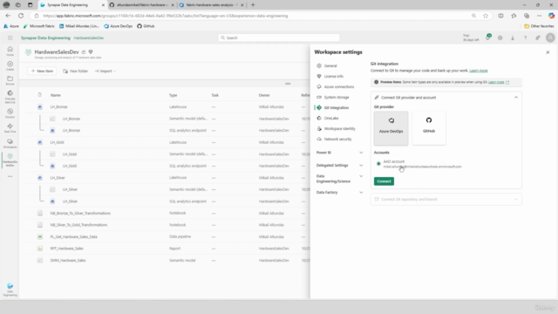Open Learn more link in Preview items banner
This screenshot has height=314, width=558.
point(496,82)
